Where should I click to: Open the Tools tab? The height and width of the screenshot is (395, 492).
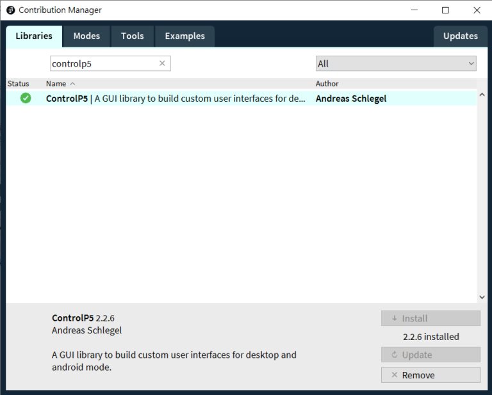(132, 36)
